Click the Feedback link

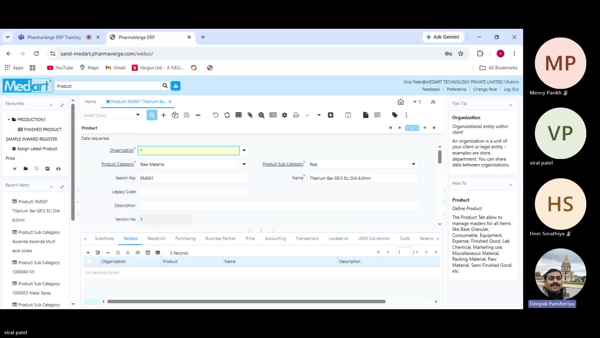[x=431, y=90]
